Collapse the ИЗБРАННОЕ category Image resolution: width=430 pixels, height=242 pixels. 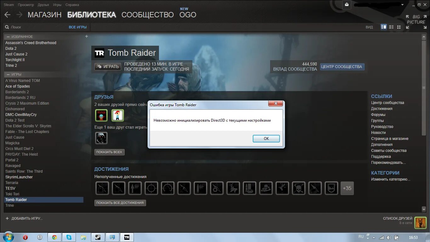pos(8,37)
